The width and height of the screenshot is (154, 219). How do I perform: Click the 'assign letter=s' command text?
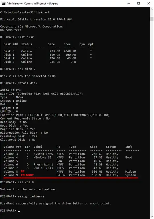[31, 196]
